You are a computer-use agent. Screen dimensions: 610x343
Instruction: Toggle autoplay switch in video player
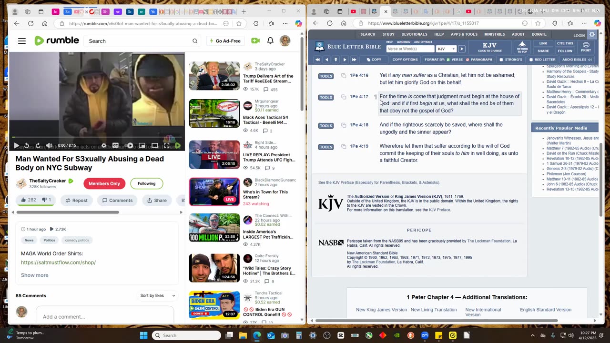pyautogui.click(x=129, y=146)
